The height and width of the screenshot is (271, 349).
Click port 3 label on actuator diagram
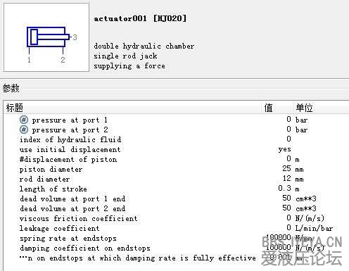tap(75, 37)
